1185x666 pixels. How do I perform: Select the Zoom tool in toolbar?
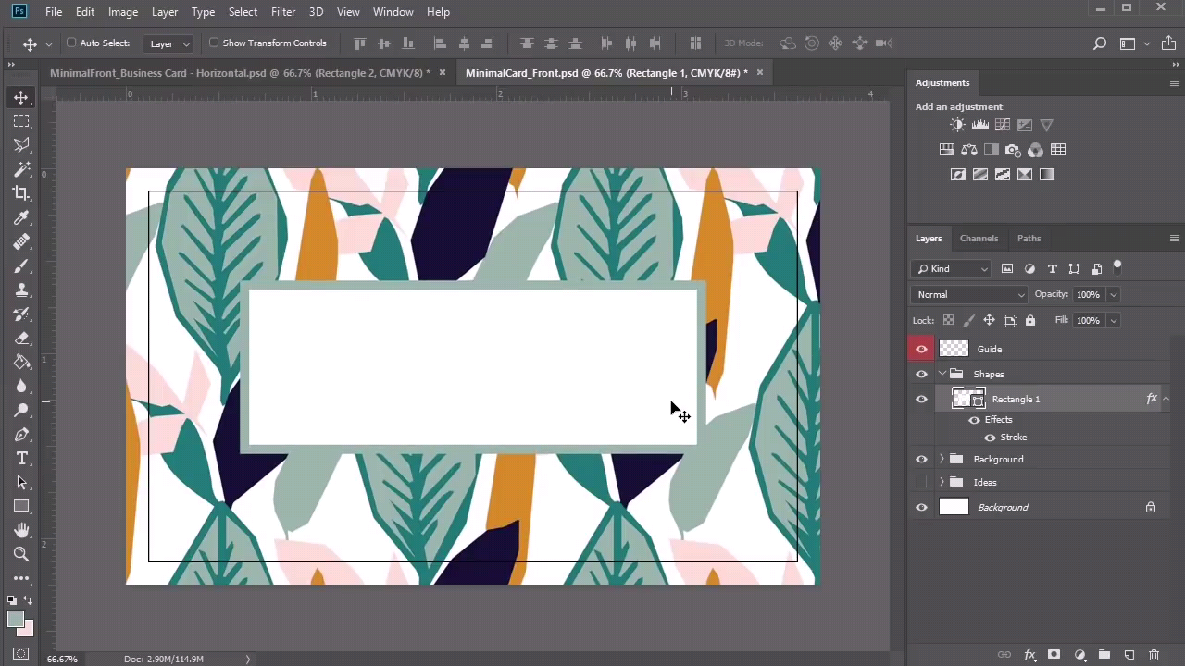[21, 554]
